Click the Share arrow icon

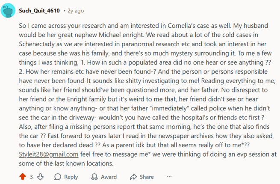(133, 176)
